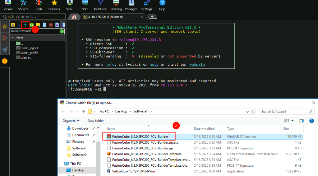Click the home tab icon
318x176 pixels.
coord(74,17)
